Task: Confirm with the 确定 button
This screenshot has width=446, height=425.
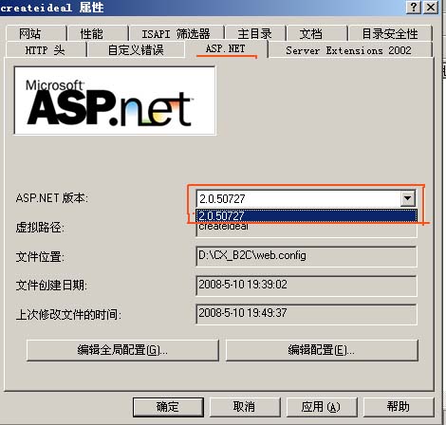Action: pyautogui.click(x=168, y=407)
